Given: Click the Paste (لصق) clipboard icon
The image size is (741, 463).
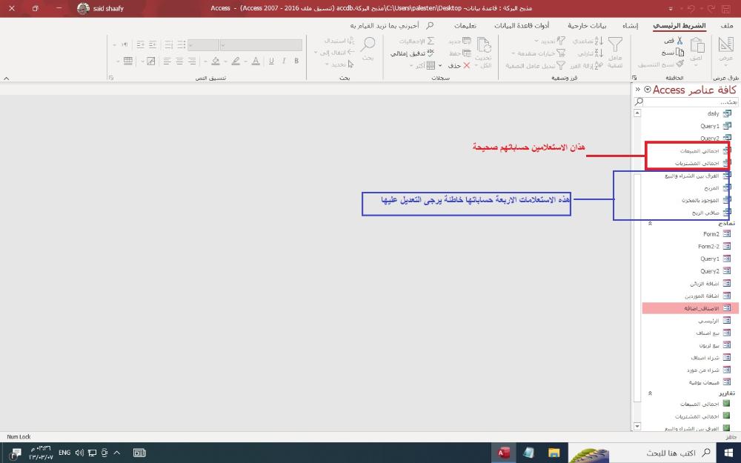Looking at the screenshot, I should point(697,46).
